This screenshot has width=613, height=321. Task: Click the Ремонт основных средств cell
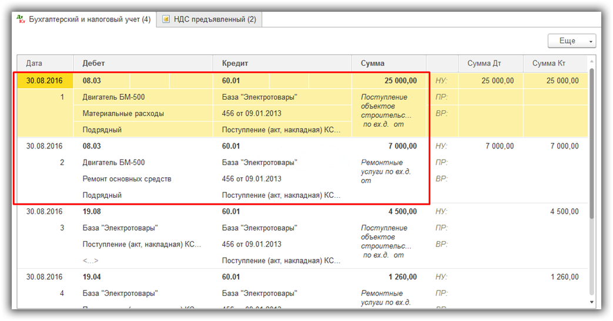[x=127, y=178]
